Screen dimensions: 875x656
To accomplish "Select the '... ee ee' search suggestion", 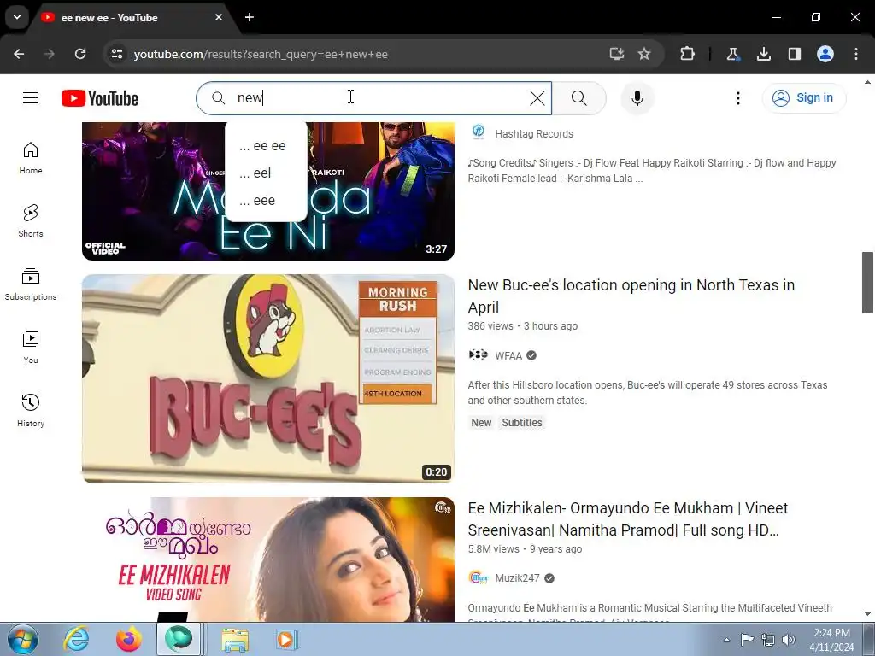I will pyautogui.click(x=266, y=145).
